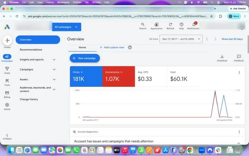Select the Cost scorecard tile
The image size is (249, 156).
183,76
